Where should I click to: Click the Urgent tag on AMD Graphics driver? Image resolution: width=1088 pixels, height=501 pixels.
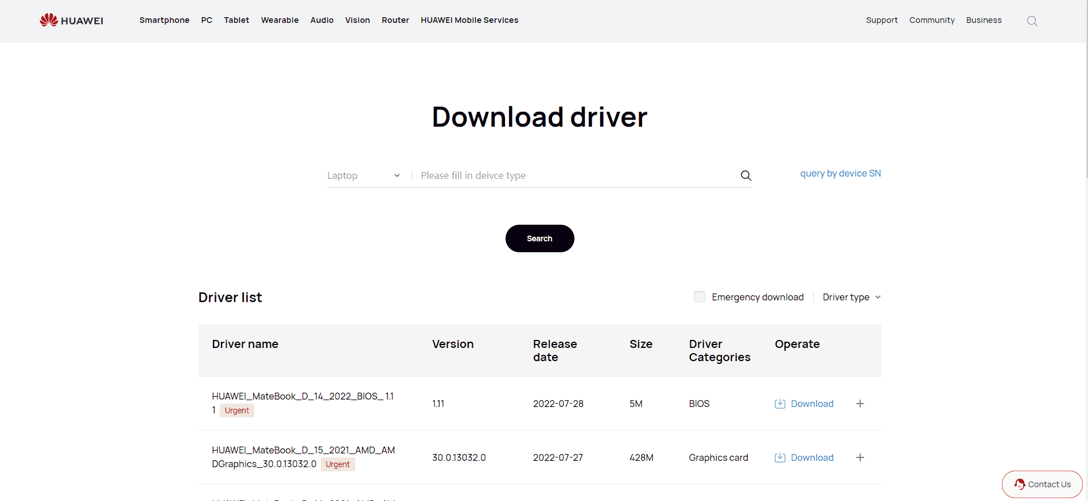coord(338,464)
